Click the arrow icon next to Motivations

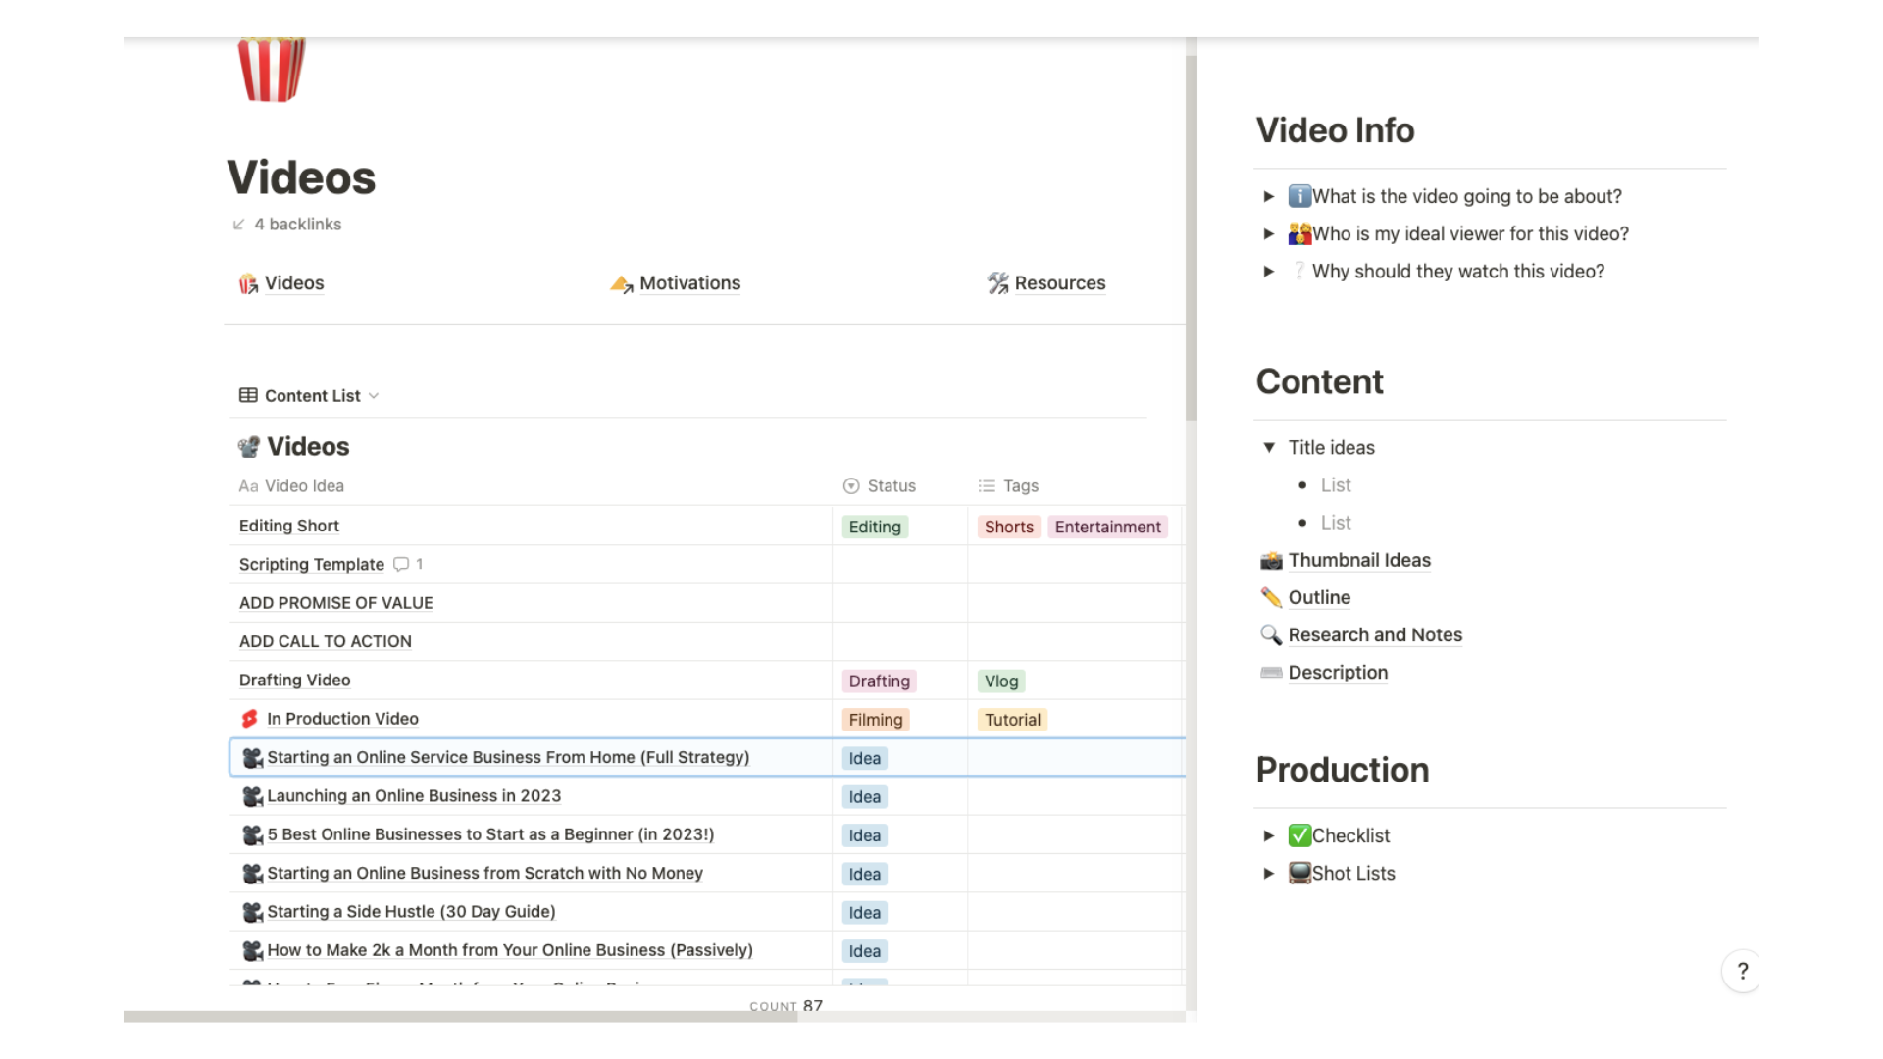[x=622, y=282]
